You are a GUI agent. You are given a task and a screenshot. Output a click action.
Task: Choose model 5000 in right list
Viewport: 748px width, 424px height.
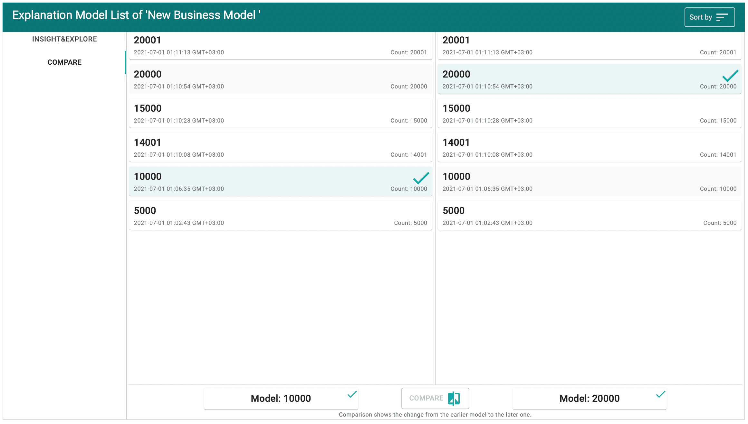(x=590, y=216)
